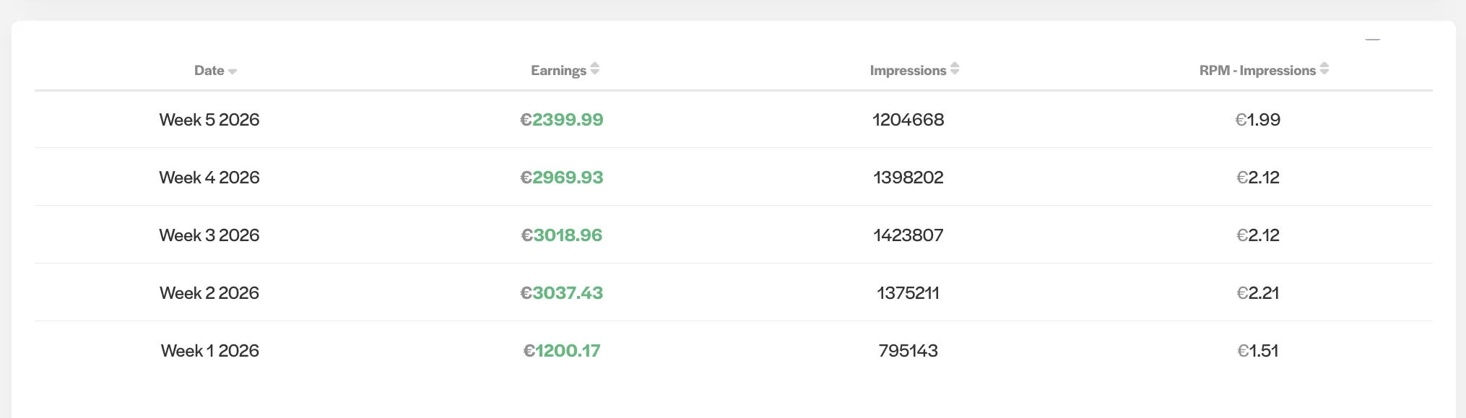1466x418 pixels.
Task: Click the Date column header label
Action: click(x=209, y=71)
